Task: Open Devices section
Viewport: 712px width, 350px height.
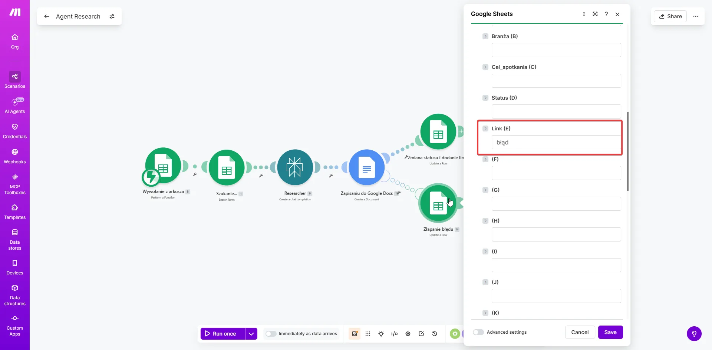Action: pos(15,267)
